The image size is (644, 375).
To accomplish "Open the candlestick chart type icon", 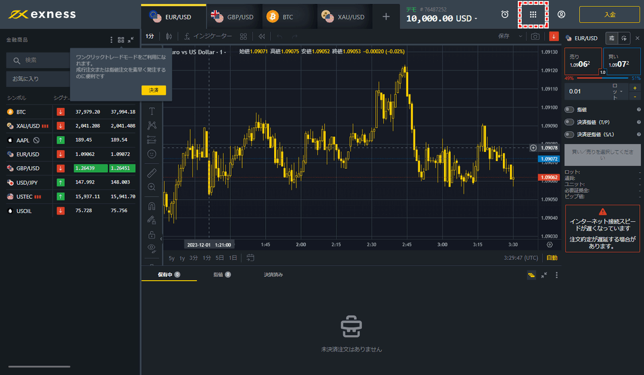I will click(170, 36).
